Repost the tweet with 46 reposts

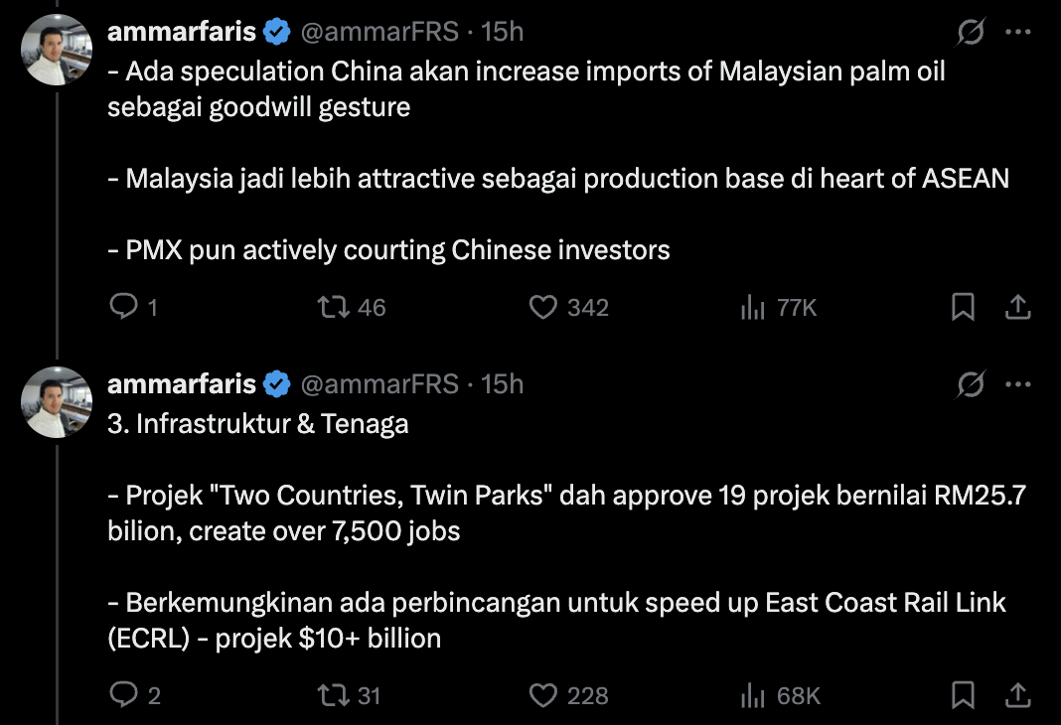tap(330, 308)
